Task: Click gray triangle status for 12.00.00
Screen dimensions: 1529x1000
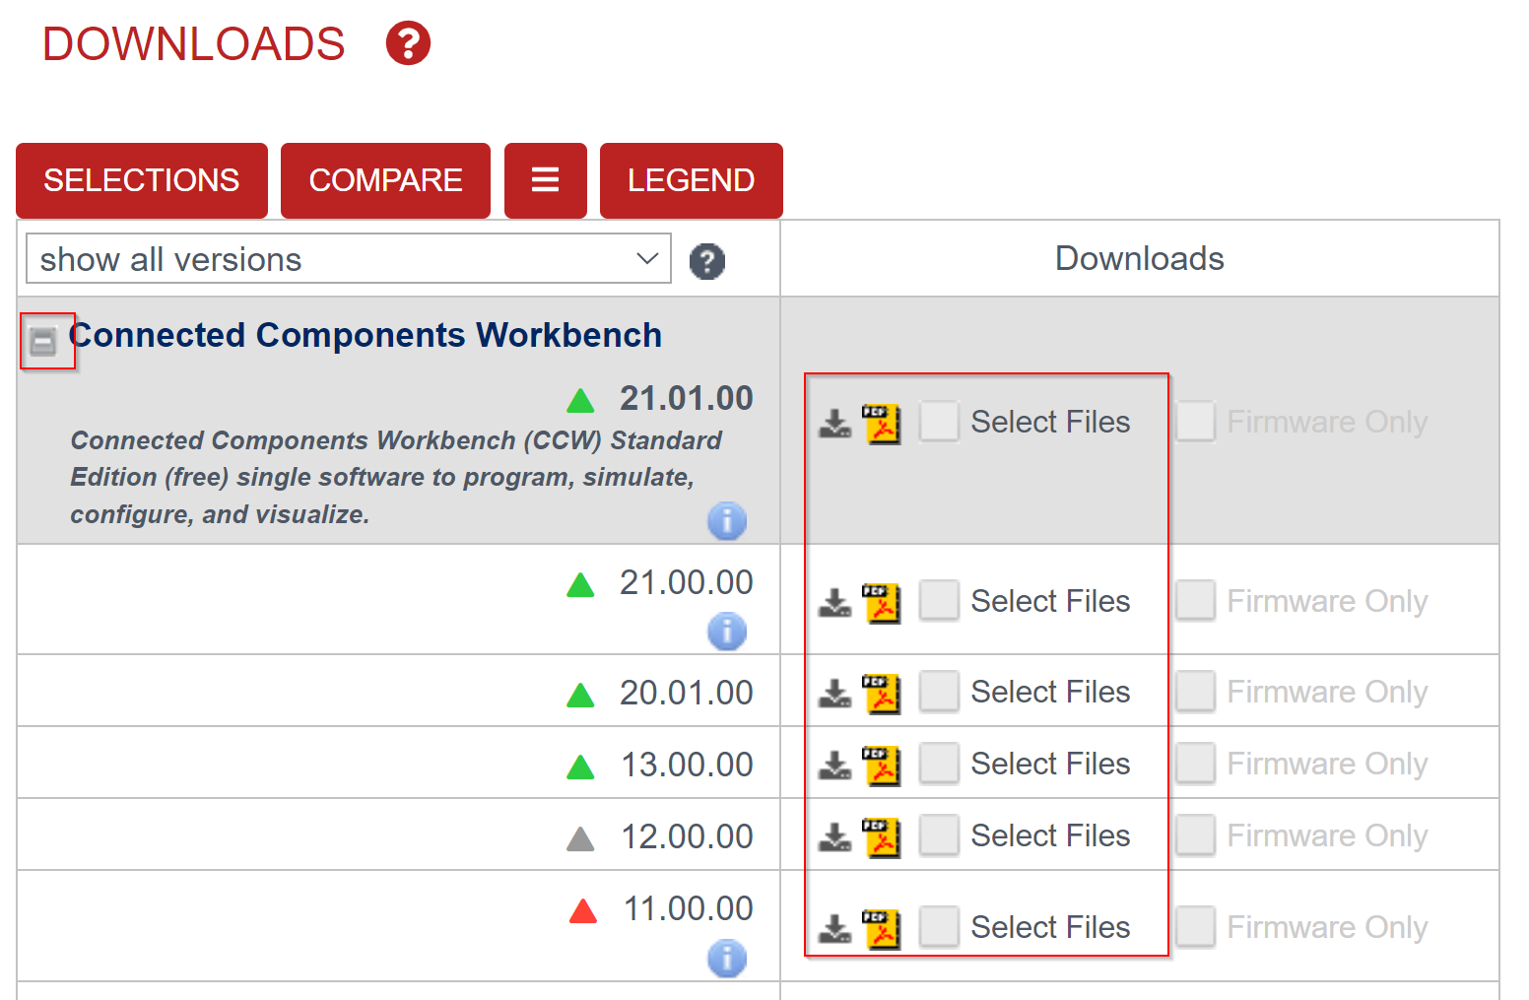Action: pos(581,838)
